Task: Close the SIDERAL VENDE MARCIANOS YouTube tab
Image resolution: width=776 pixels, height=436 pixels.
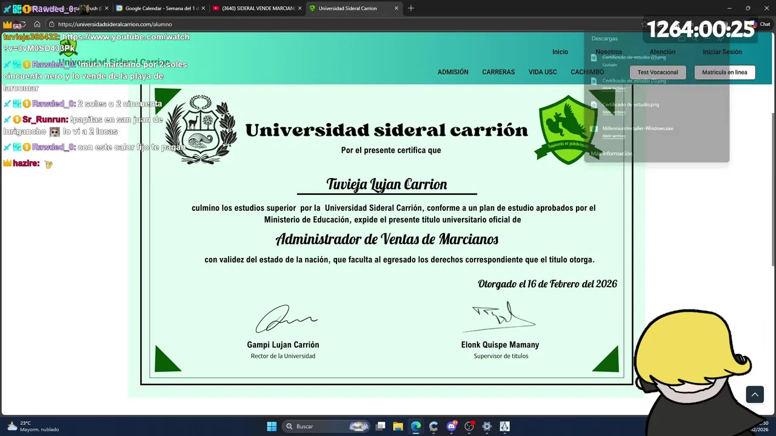Action: (x=299, y=8)
